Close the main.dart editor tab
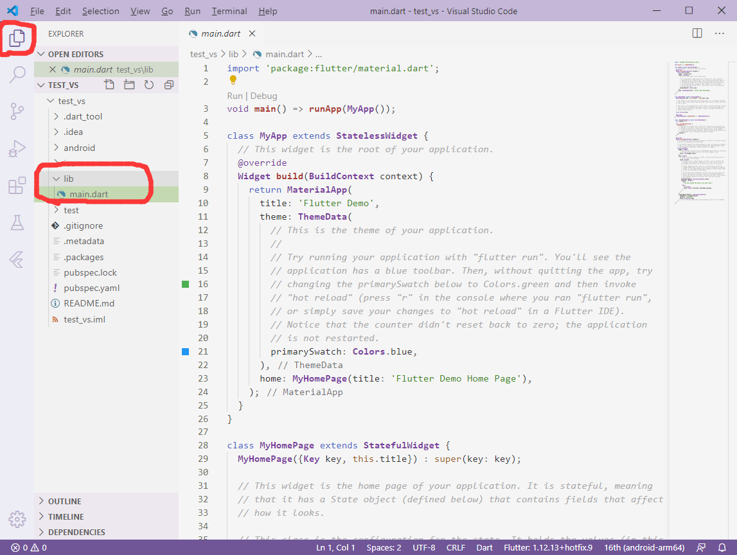737x555 pixels. click(252, 33)
